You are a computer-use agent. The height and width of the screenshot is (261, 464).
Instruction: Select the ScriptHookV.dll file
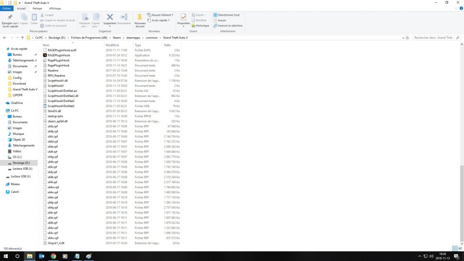pyautogui.click(x=58, y=81)
